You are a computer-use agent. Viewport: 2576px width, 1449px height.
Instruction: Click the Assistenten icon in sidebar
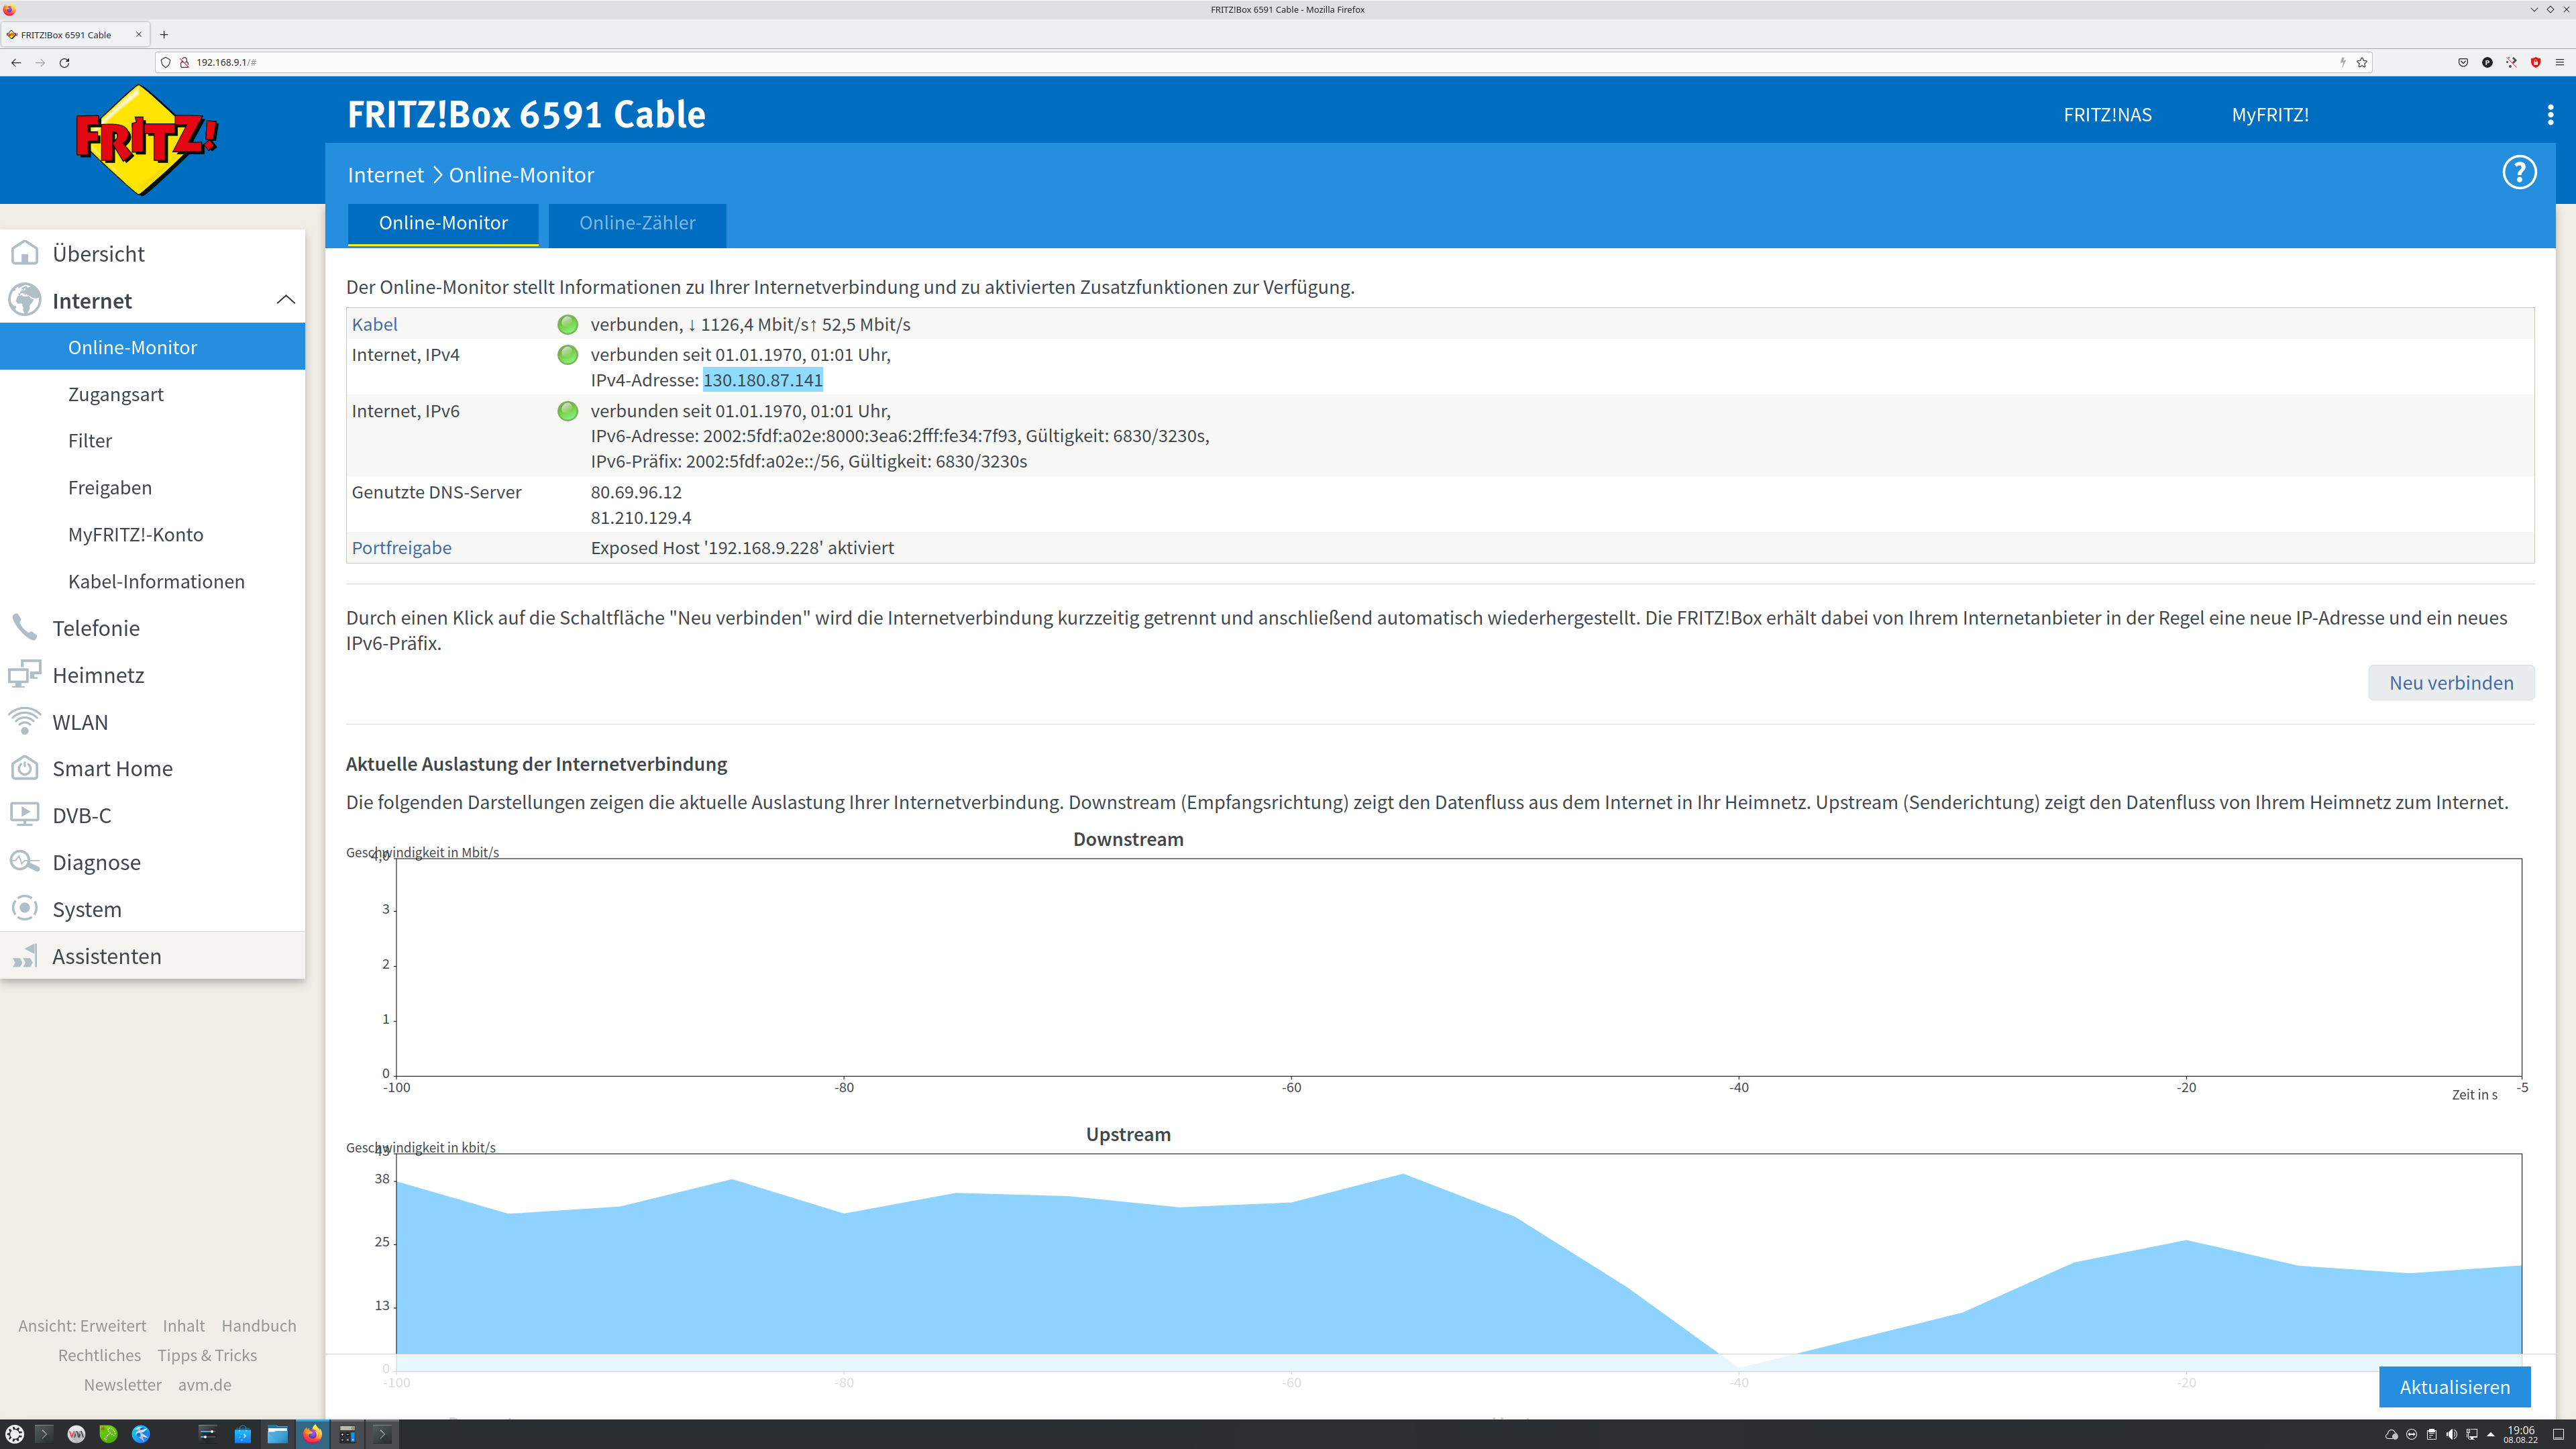[25, 956]
